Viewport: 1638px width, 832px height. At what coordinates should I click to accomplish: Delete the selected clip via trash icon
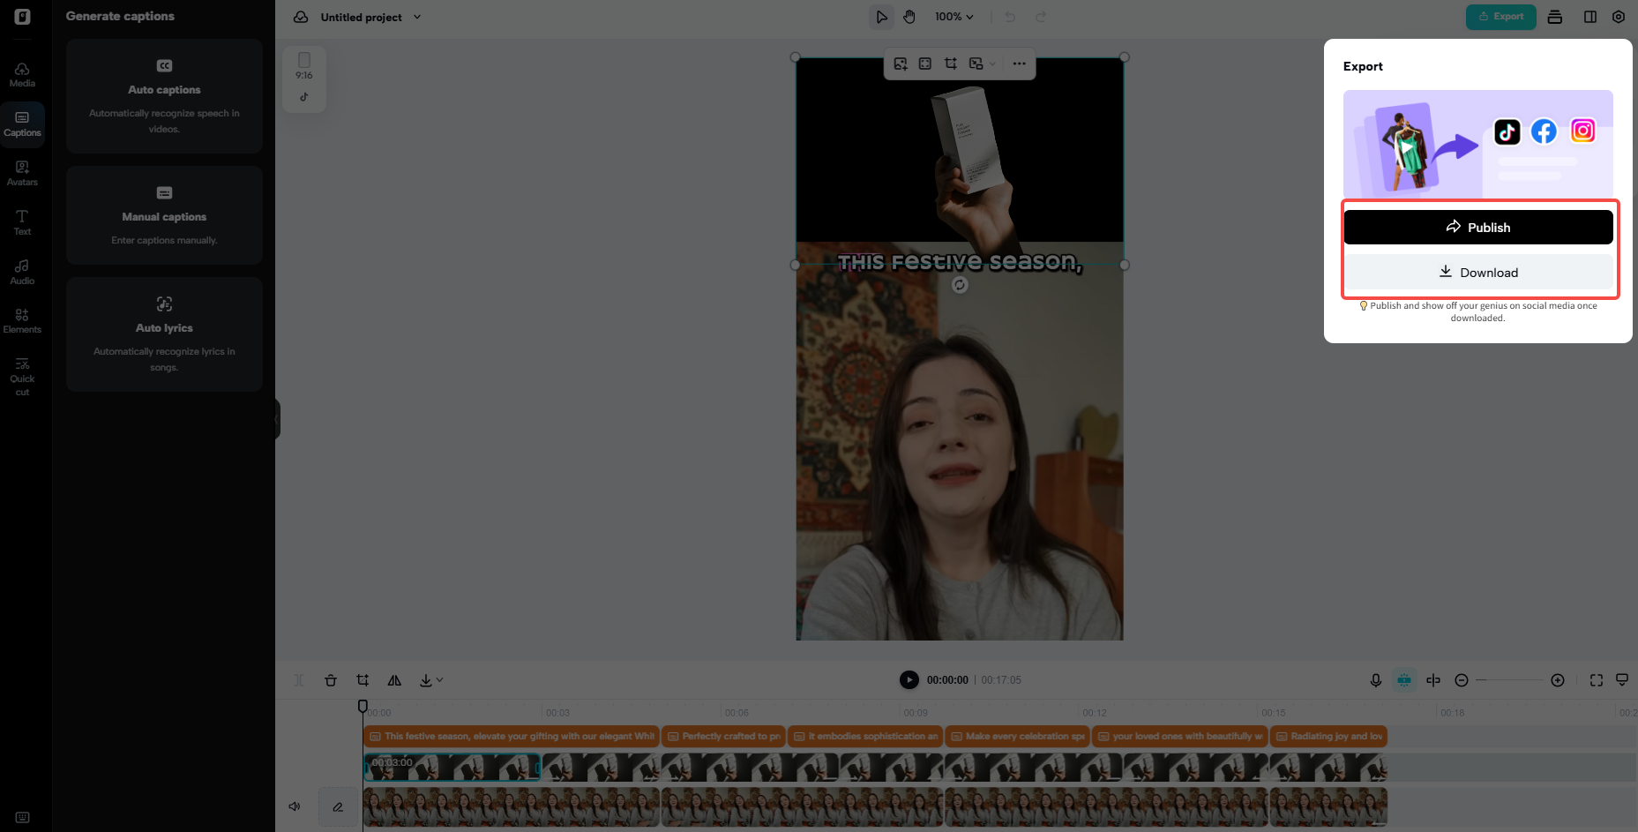tap(331, 680)
